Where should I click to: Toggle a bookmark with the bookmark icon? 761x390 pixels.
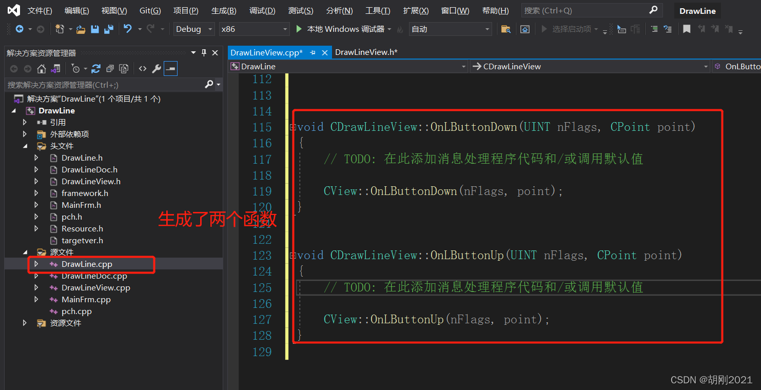[687, 29]
